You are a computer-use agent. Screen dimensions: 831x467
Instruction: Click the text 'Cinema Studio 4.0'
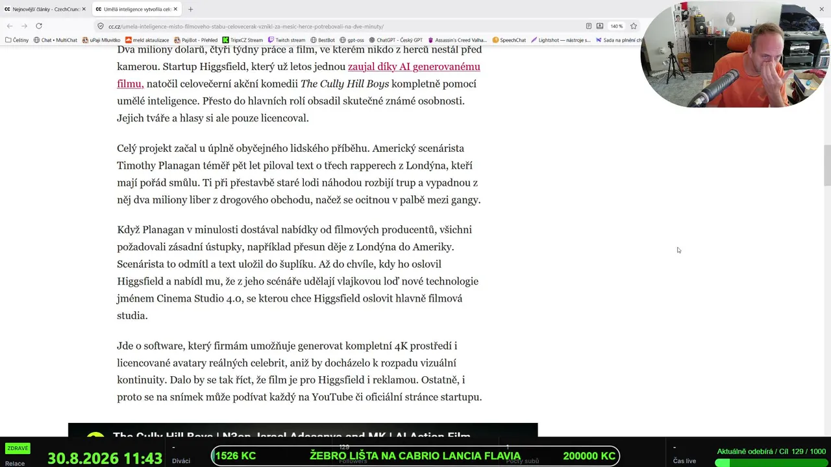pos(200,298)
